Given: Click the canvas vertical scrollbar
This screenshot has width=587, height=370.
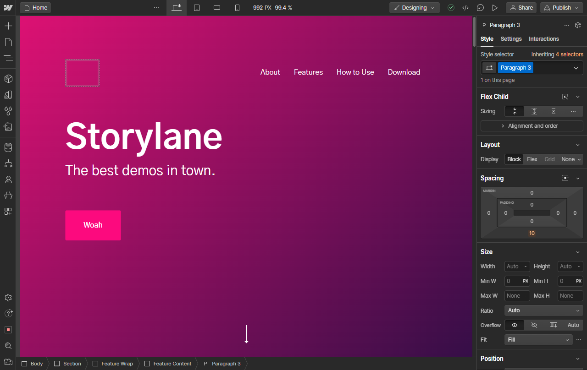Looking at the screenshot, I should pos(475,32).
